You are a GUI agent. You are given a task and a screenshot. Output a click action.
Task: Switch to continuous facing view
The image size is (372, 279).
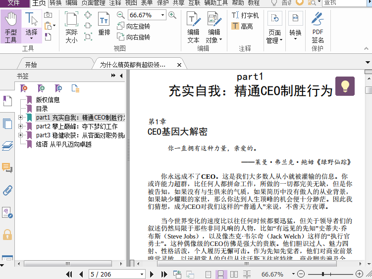247,274
